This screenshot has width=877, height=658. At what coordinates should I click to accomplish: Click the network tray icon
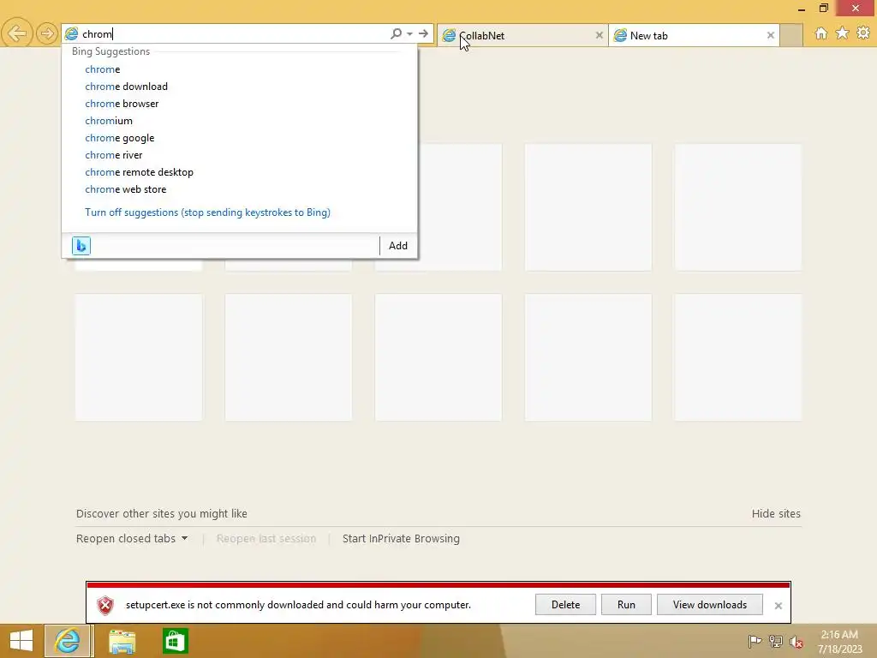[x=776, y=641]
